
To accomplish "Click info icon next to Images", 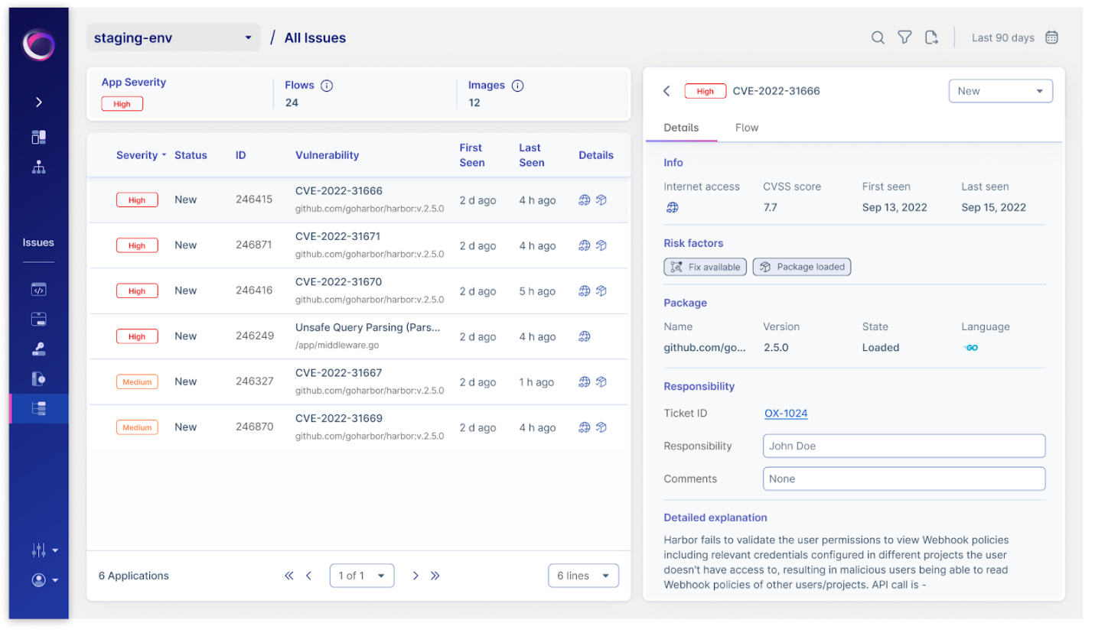I will click(x=517, y=86).
